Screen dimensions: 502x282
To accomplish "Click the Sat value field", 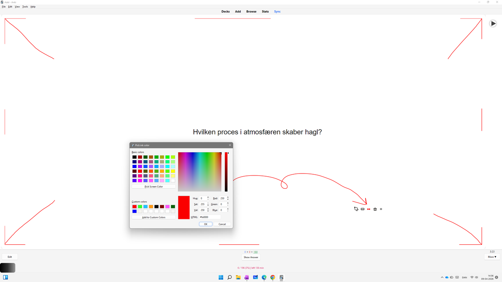I will [203, 204].
